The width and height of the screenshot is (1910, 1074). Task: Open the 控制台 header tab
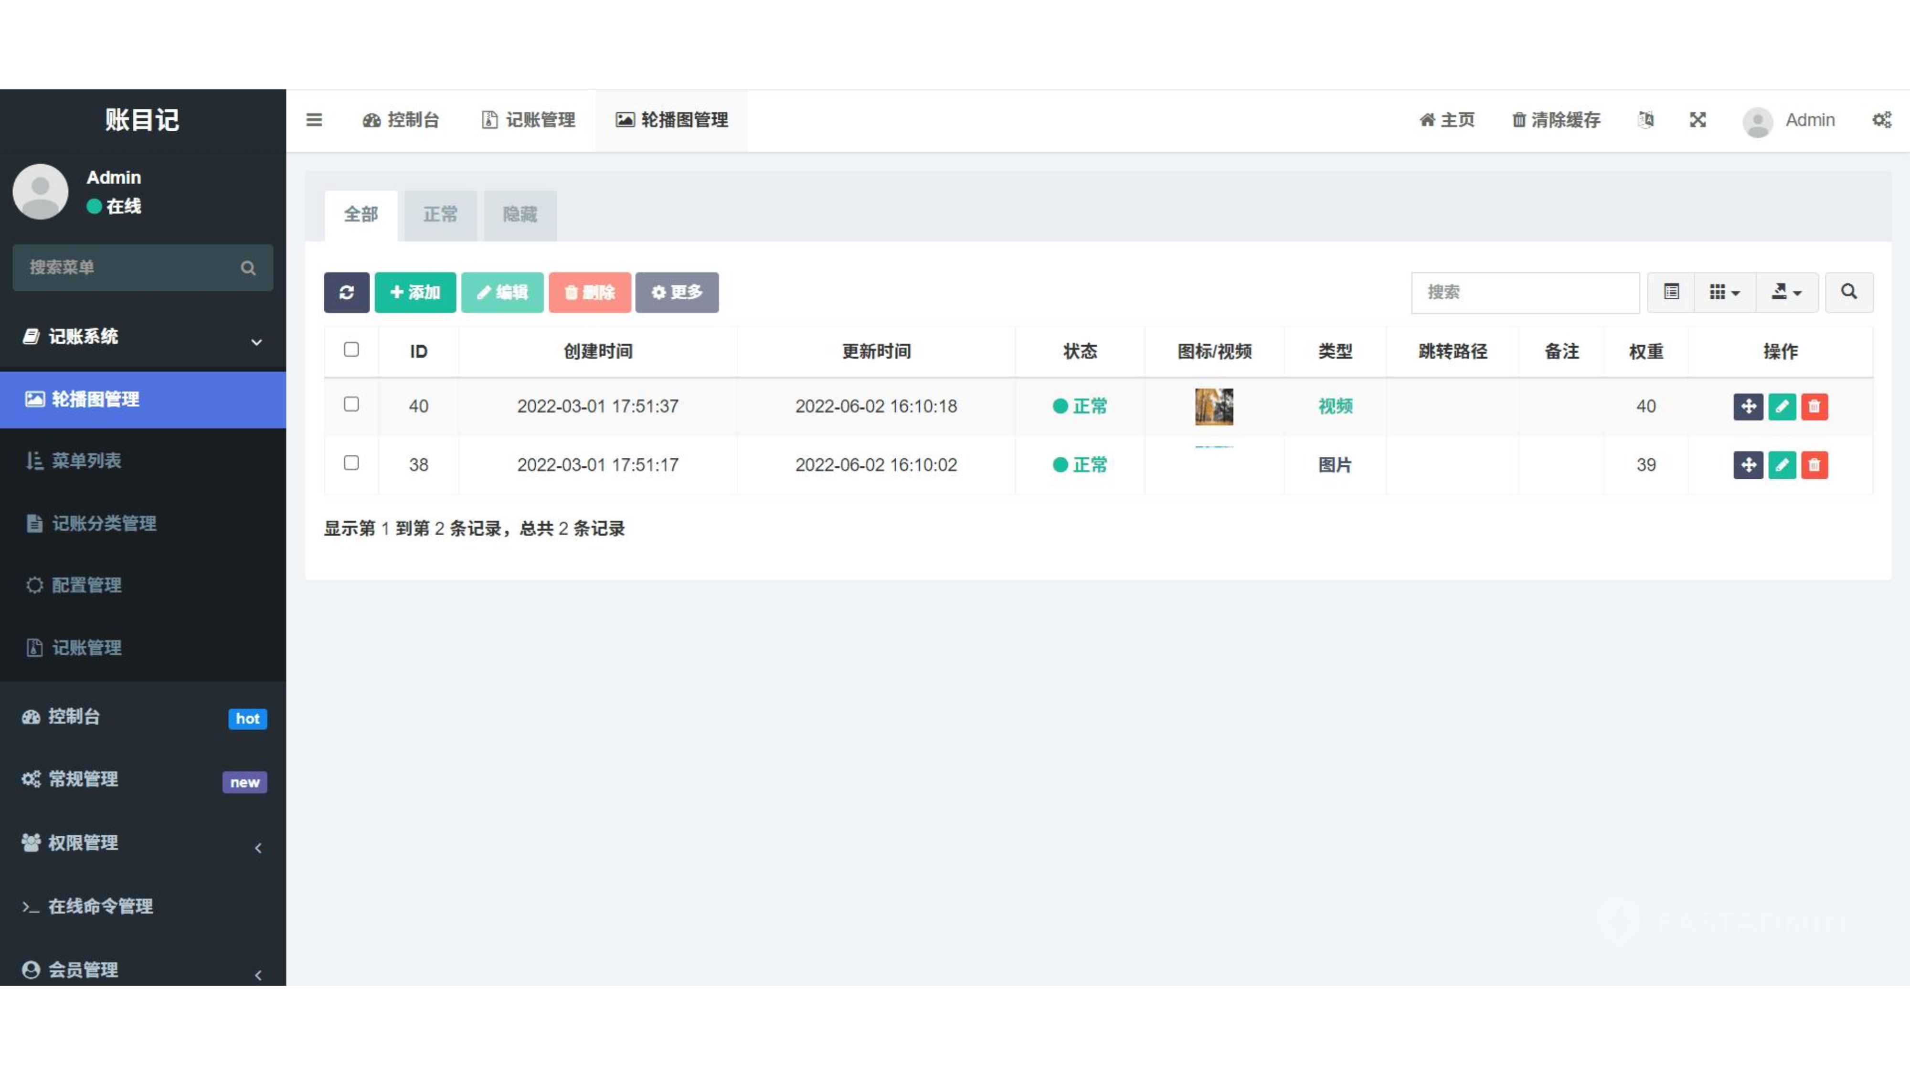401,120
